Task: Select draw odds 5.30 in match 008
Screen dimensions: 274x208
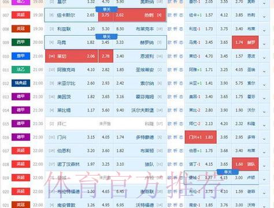Action: tap(106, 29)
